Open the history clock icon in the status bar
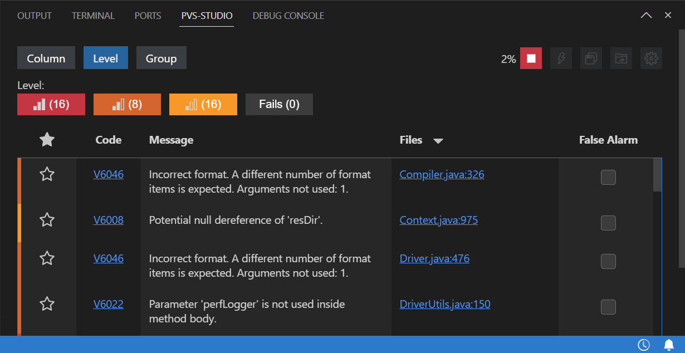The width and height of the screenshot is (685, 353). tap(644, 345)
